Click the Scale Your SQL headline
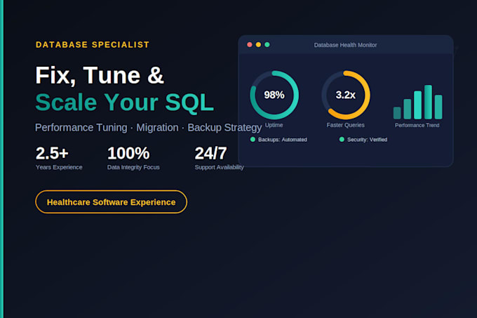Screen dimensions: 477x318 click(x=124, y=102)
